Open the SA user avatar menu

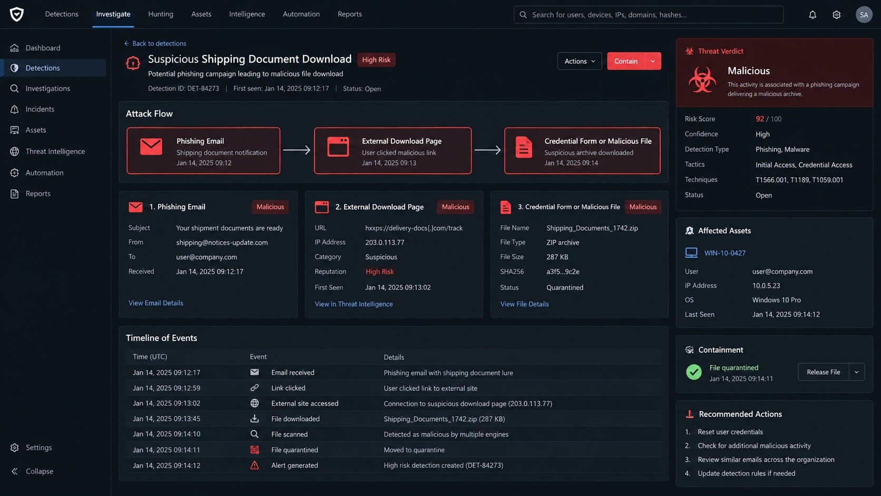pos(864,15)
